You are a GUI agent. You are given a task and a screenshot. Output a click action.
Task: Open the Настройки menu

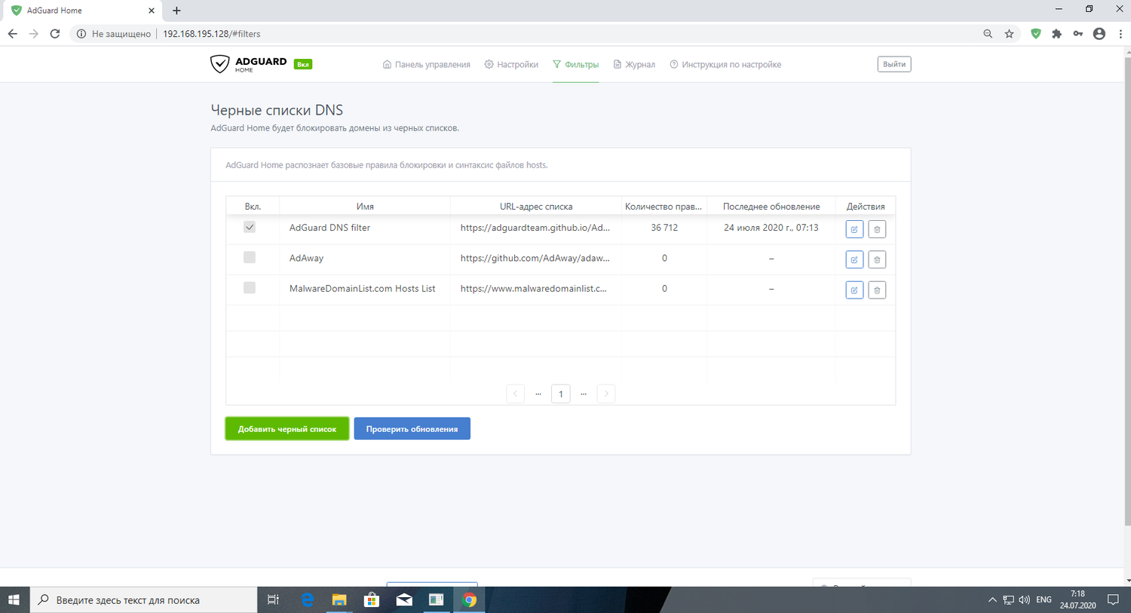click(511, 65)
